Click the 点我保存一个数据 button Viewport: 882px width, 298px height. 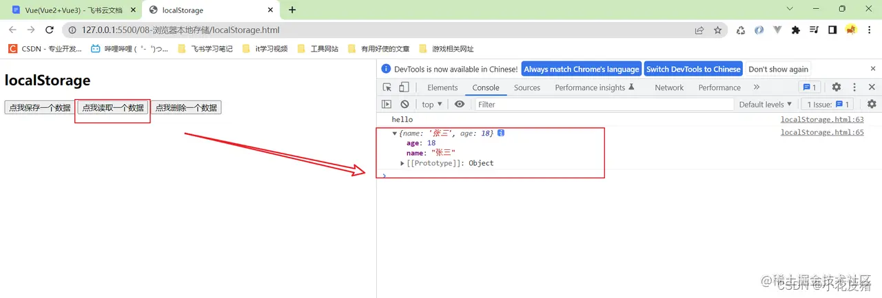40,108
